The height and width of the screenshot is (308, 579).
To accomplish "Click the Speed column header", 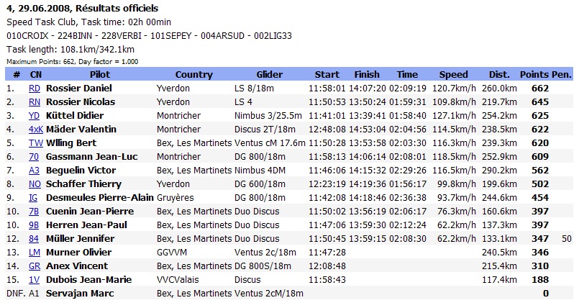I will click(x=453, y=74).
